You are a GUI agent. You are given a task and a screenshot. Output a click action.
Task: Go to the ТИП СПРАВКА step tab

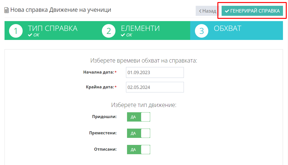coord(53,29)
